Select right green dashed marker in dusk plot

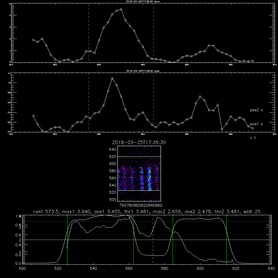click(x=153, y=102)
